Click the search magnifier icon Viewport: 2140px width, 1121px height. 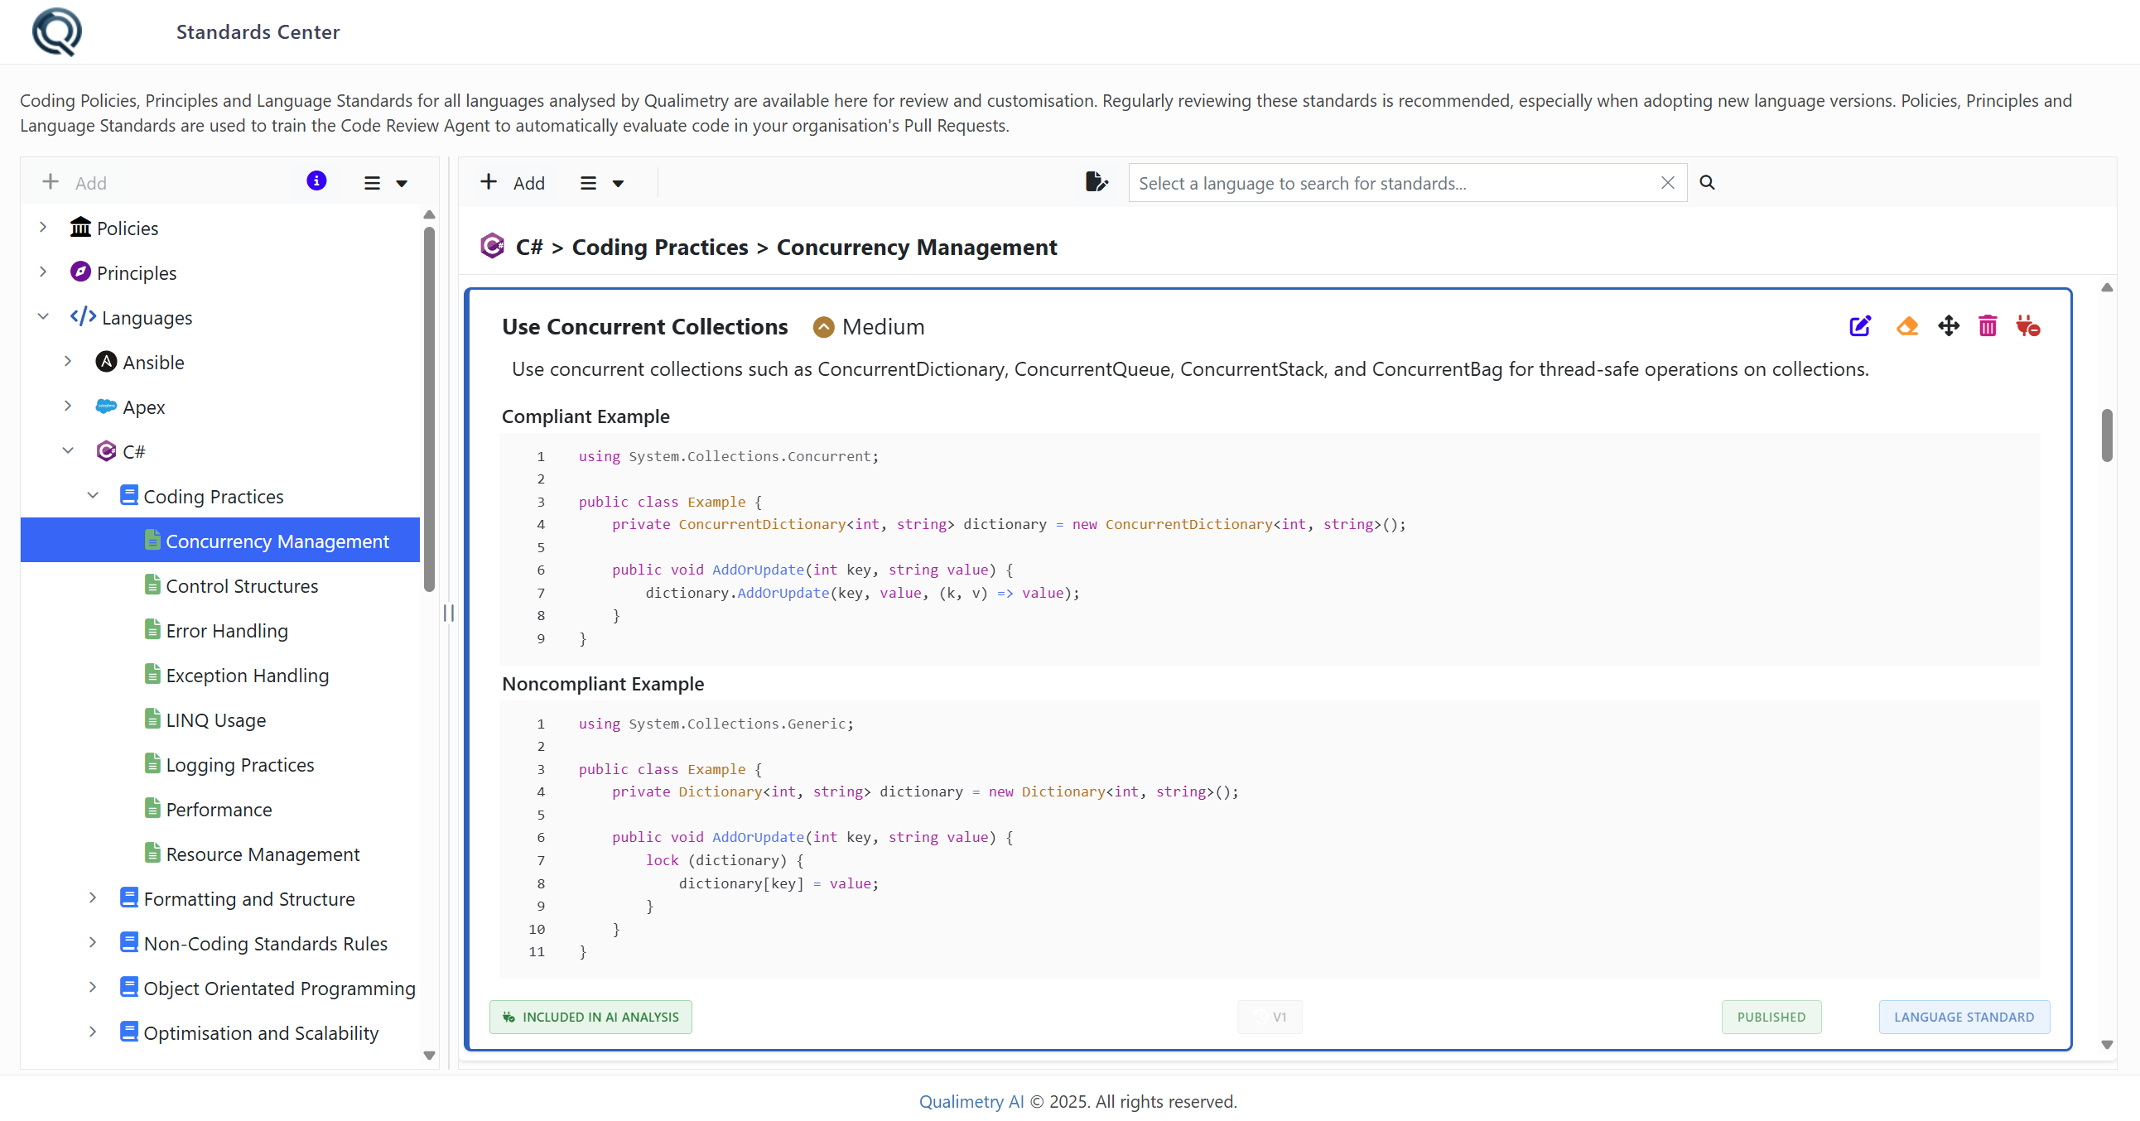point(1707,182)
